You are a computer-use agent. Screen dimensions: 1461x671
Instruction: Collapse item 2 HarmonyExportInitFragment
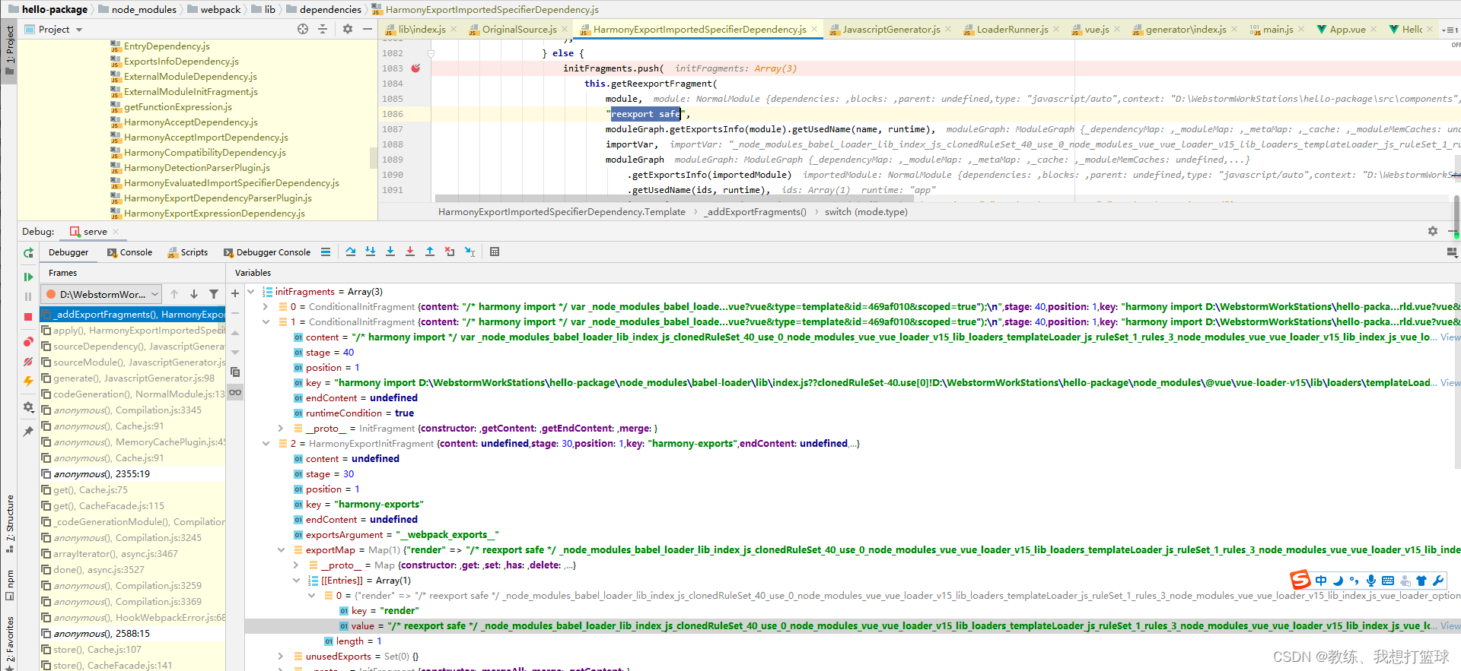pos(266,444)
